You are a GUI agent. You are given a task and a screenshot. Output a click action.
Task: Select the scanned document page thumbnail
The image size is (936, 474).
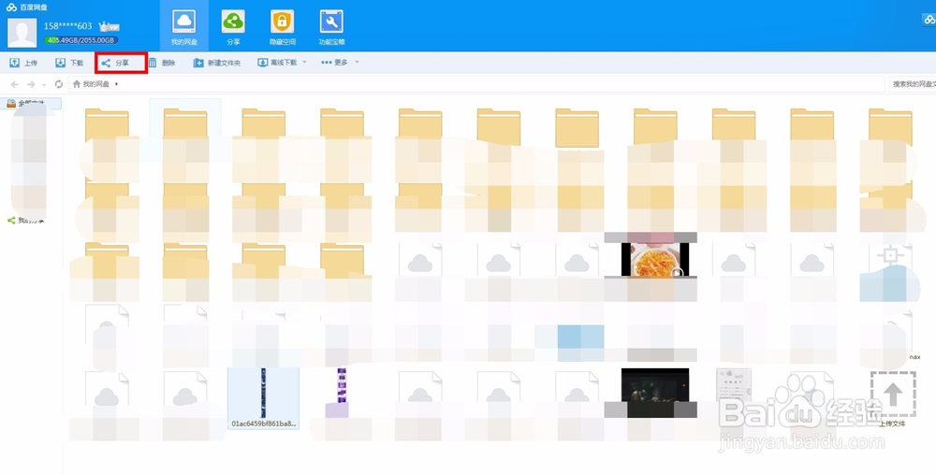pos(734,384)
